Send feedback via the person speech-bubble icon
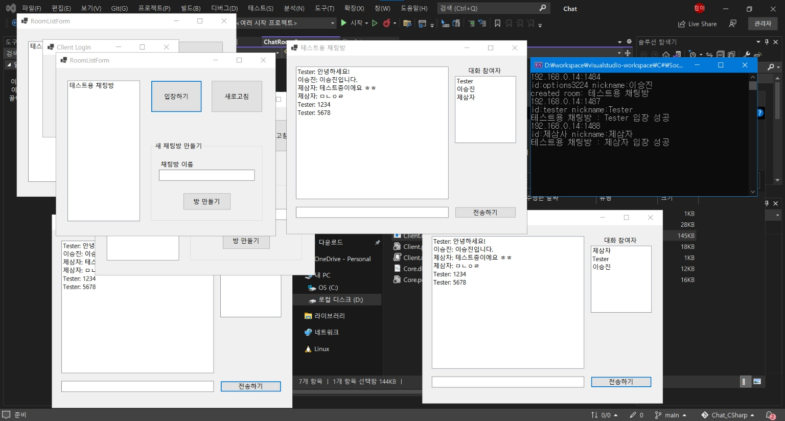Viewport: 785px width, 421px height. [732, 24]
